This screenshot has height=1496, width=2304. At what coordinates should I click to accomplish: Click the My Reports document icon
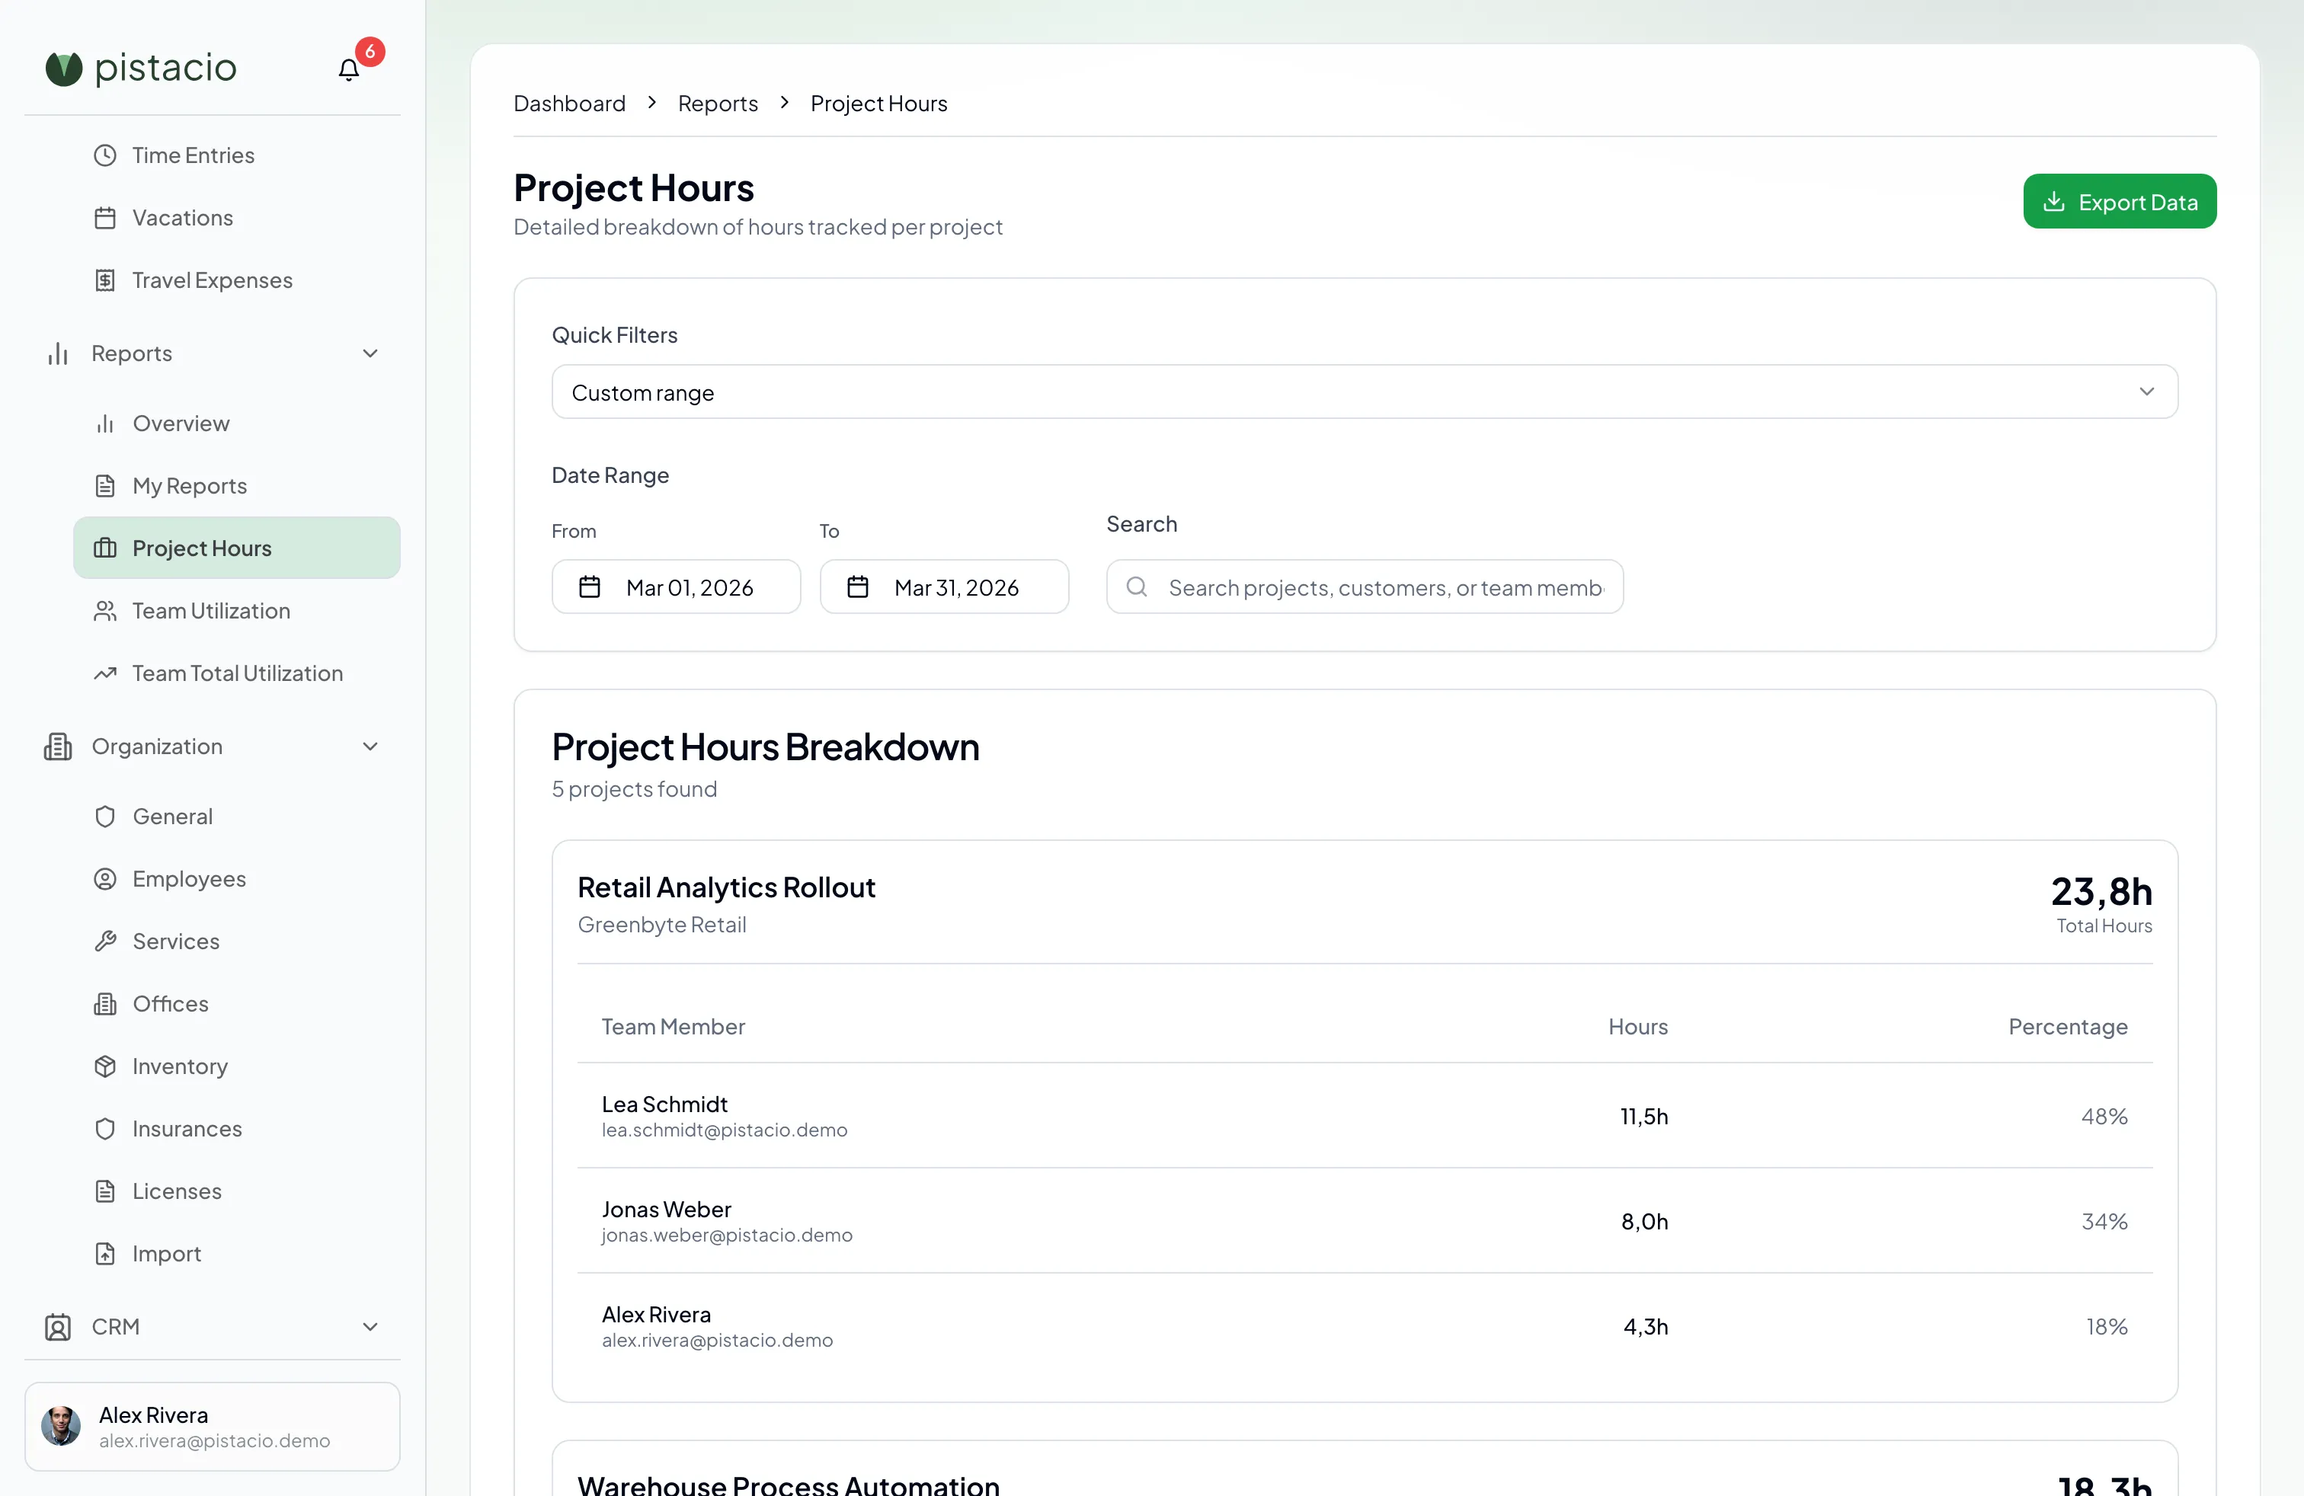click(x=105, y=486)
